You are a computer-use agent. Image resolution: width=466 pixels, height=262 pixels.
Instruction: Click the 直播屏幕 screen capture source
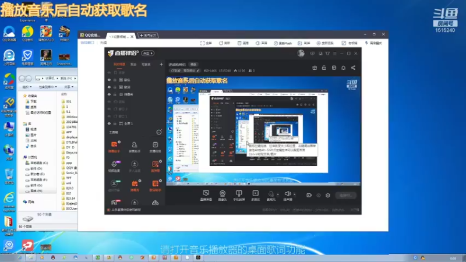click(206, 196)
